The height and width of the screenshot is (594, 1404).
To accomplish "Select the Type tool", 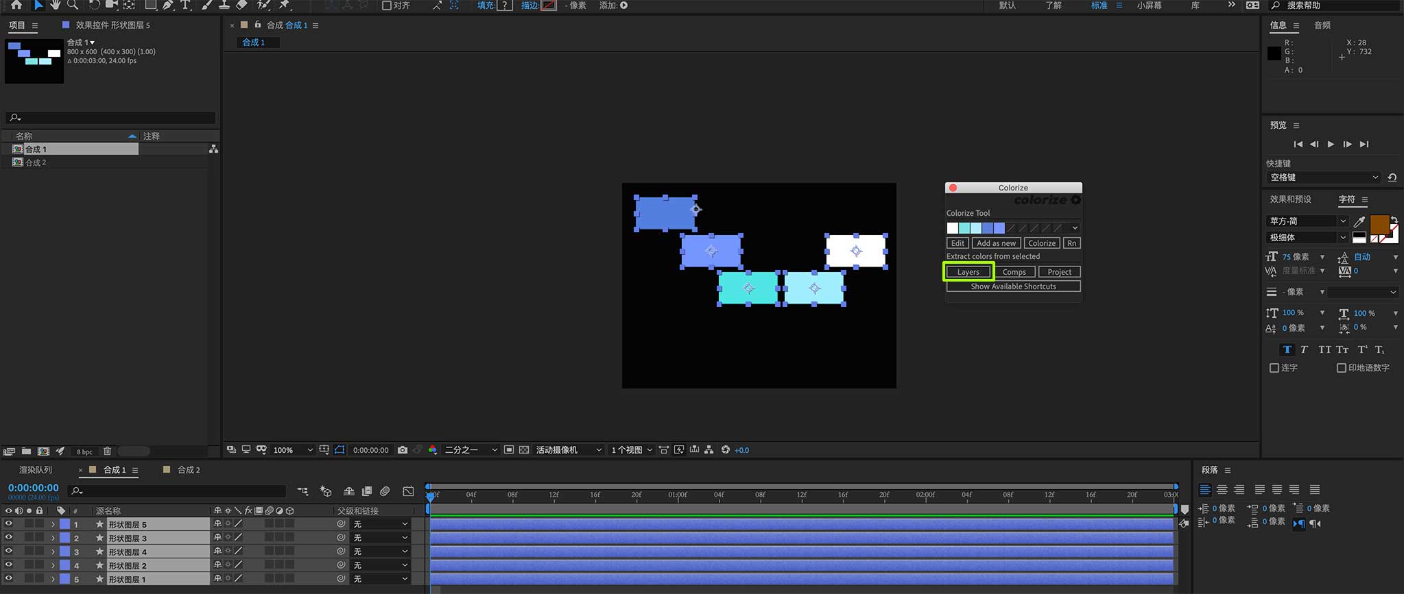I will pos(185,5).
